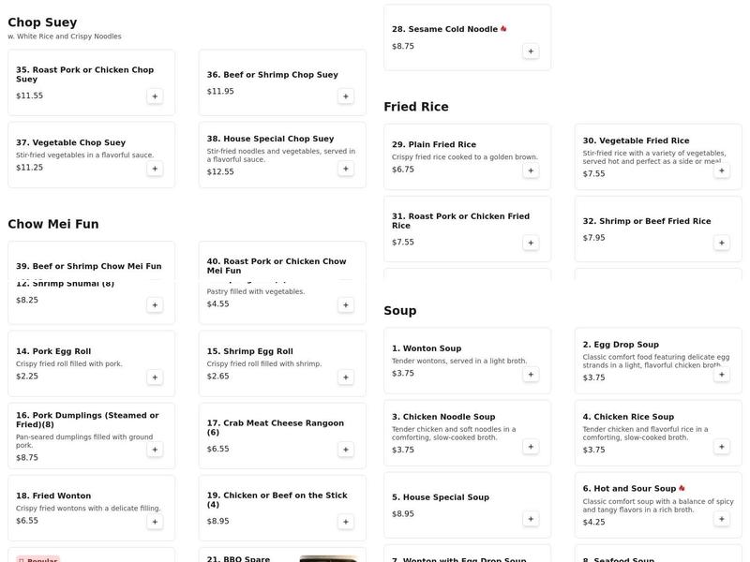750x562 pixels.
Task: Add Vegetable Chop Suey to order
Action: coord(155,169)
